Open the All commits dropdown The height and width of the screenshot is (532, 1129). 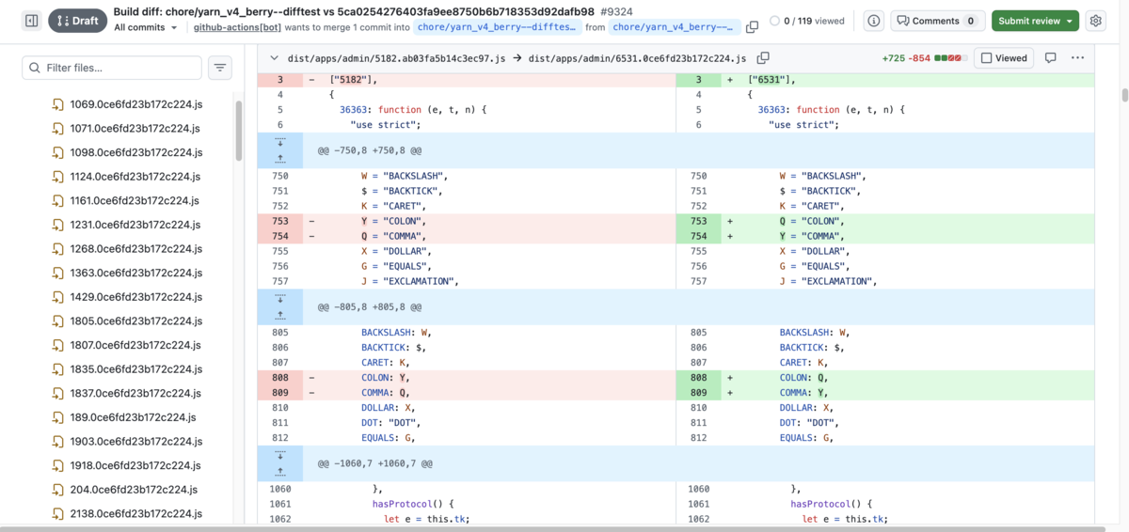(x=146, y=28)
